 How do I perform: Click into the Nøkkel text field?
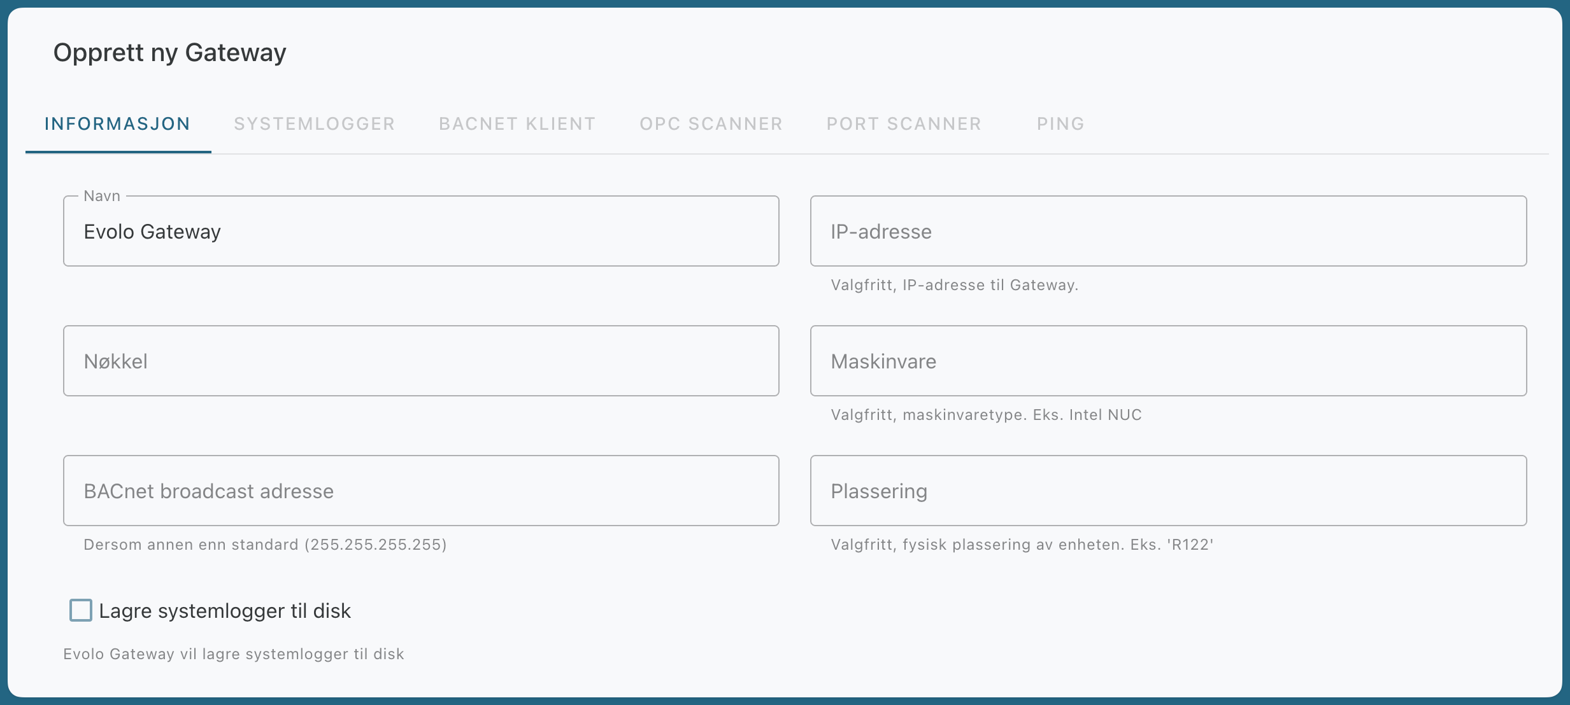[421, 361]
